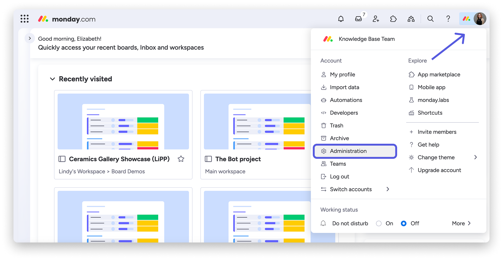Viewport: 503px width, 260px height.
Task: Click the board icon beside The Bot project
Action: point(208,159)
